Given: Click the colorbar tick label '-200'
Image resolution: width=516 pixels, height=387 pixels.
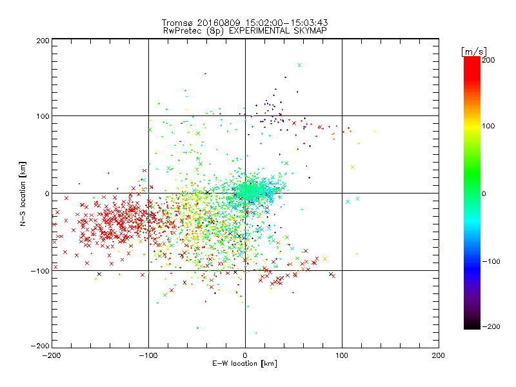Looking at the screenshot, I should [x=491, y=326].
